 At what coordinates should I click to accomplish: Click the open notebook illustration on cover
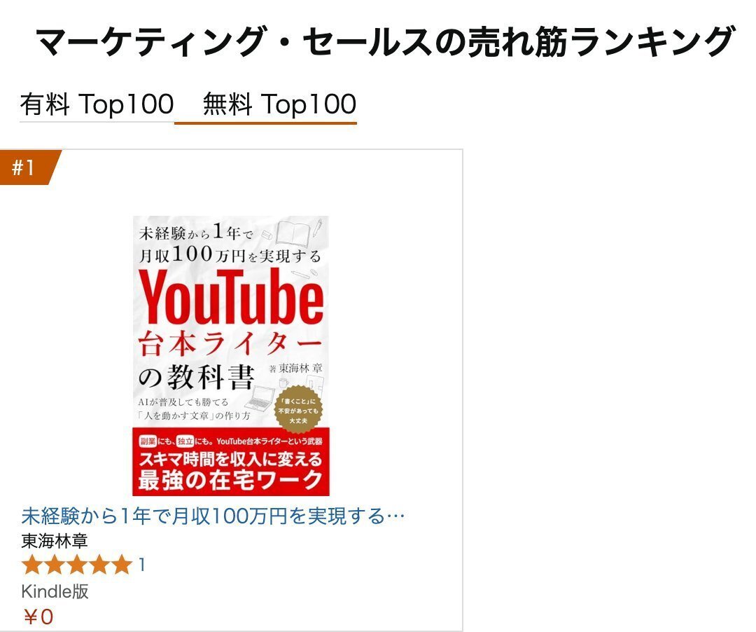(x=292, y=233)
